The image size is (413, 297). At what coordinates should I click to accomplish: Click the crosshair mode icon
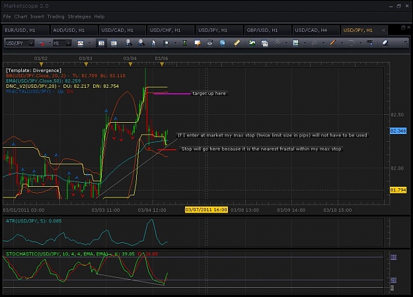pyautogui.click(x=166, y=43)
